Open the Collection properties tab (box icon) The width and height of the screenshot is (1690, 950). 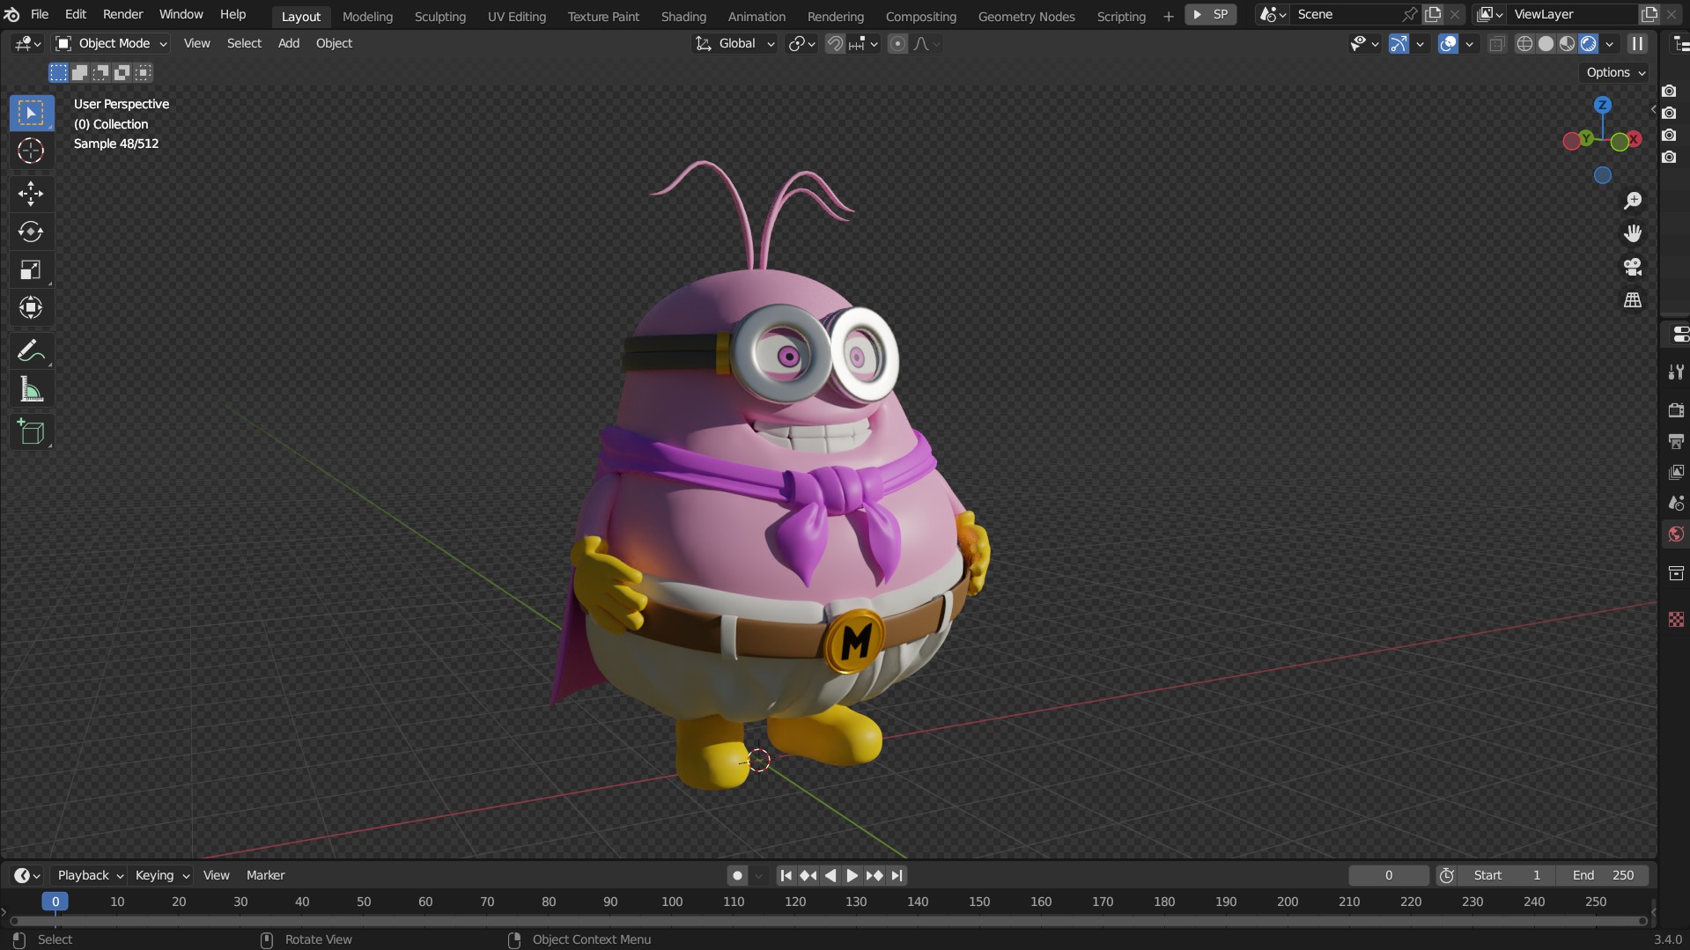click(x=1676, y=573)
